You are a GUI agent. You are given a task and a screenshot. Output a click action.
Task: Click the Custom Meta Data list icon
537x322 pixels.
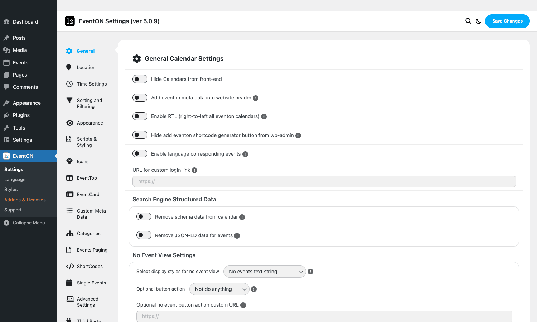69,211
